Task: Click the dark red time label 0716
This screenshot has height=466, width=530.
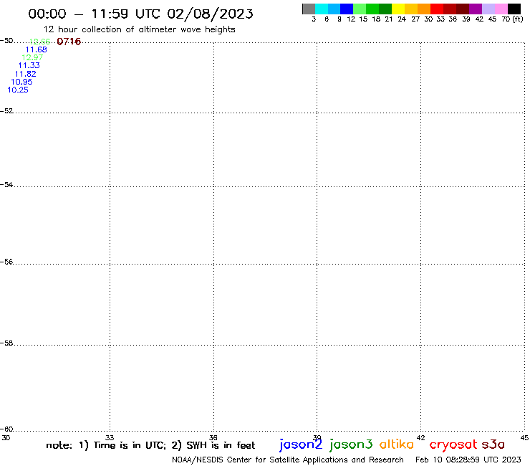Action: [x=69, y=42]
